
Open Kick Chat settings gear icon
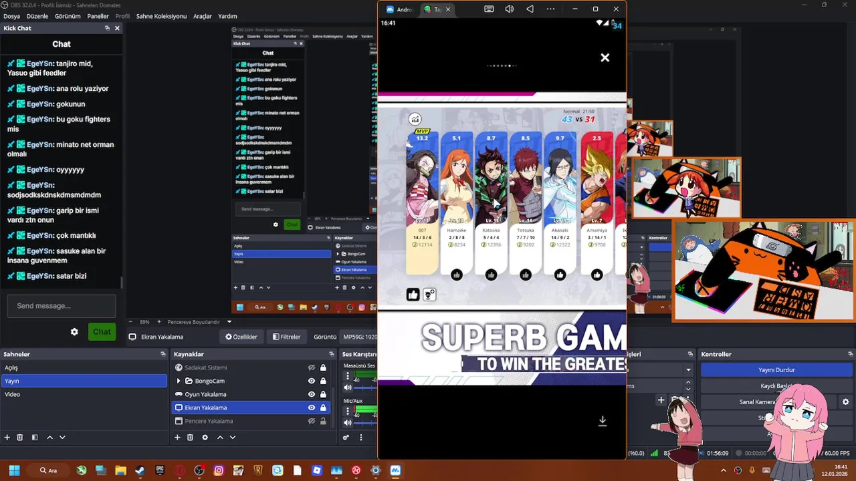74,332
